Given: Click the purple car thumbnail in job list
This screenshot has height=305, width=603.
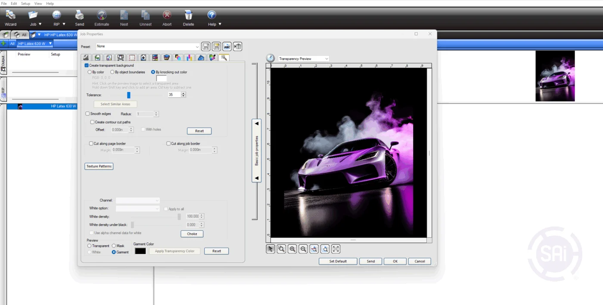Looking at the screenshot, I should [20, 106].
